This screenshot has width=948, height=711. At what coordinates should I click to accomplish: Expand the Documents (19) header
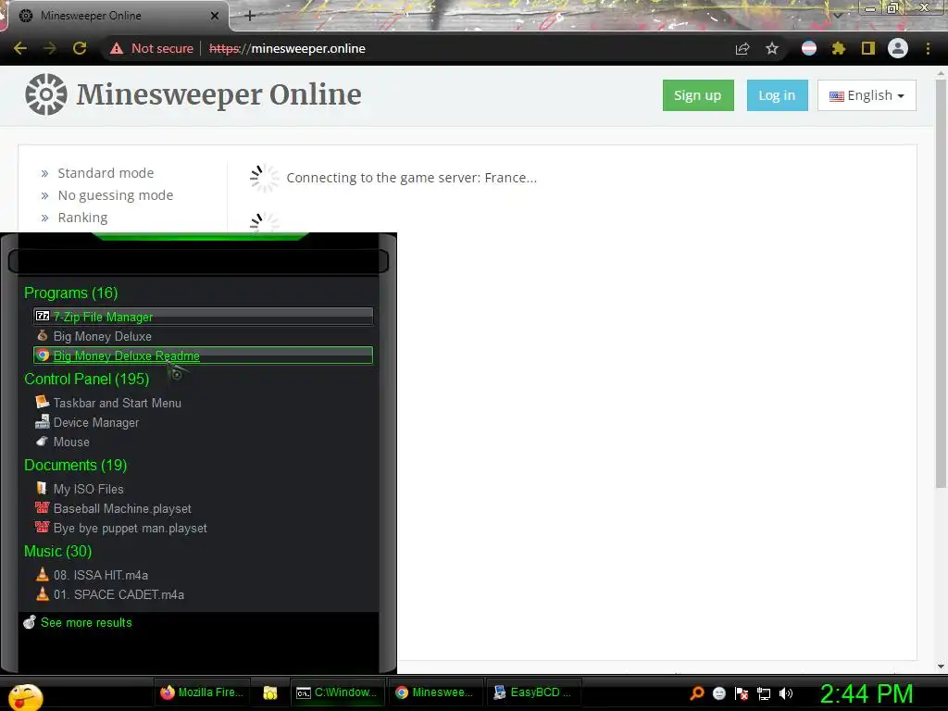[x=76, y=465]
